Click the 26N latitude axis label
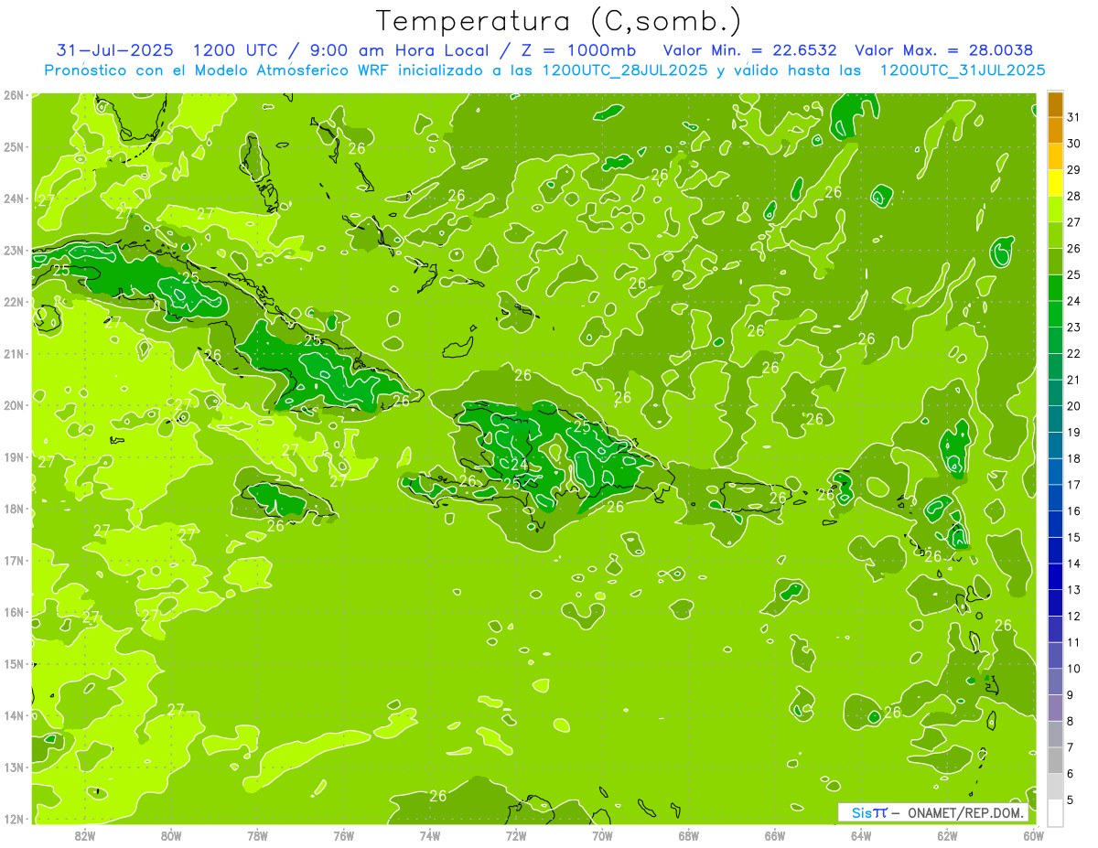This screenshot has height=848, width=1098. pyautogui.click(x=13, y=95)
